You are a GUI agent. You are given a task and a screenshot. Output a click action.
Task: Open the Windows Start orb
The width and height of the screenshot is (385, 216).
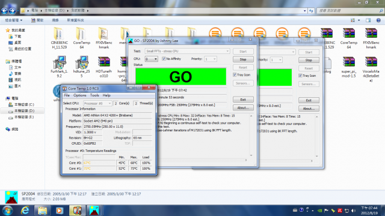click(x=7, y=211)
